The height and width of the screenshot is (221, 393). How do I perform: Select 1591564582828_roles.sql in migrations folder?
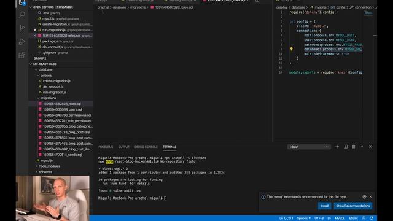click(x=61, y=104)
